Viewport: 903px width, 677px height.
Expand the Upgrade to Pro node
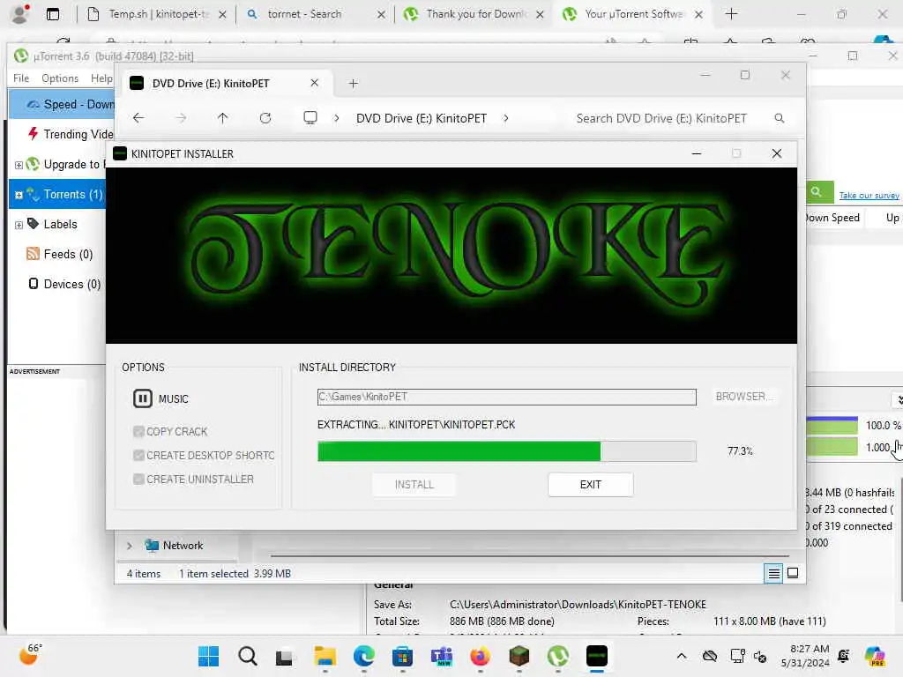19,165
